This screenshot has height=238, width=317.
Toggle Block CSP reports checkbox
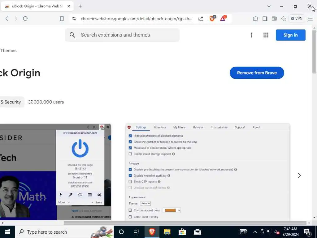(x=130, y=182)
